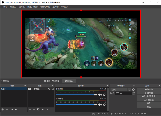Click the bottom-right red corner handle
Screen dimensions: 161x116
pos(141,77)
